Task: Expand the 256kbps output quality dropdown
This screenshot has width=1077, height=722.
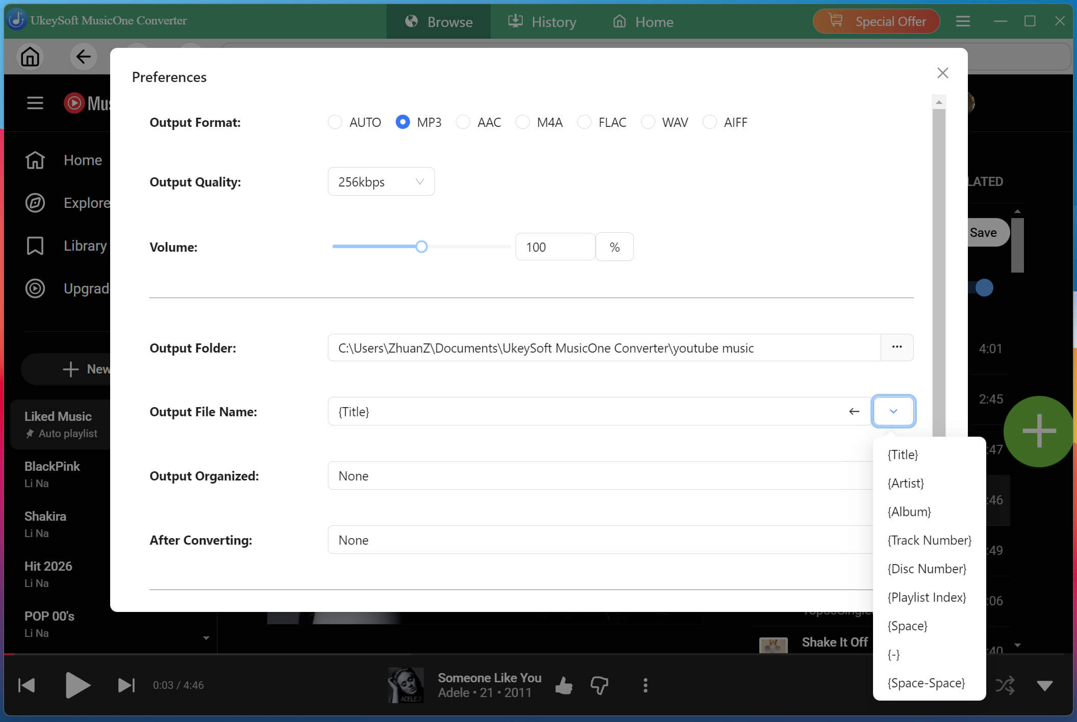Action: point(381,182)
